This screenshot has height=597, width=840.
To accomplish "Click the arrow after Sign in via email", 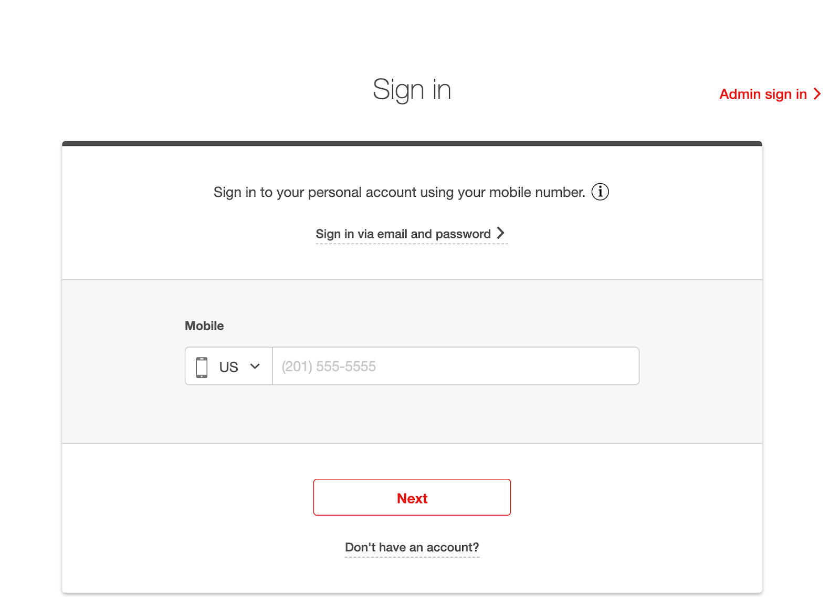I will 501,233.
